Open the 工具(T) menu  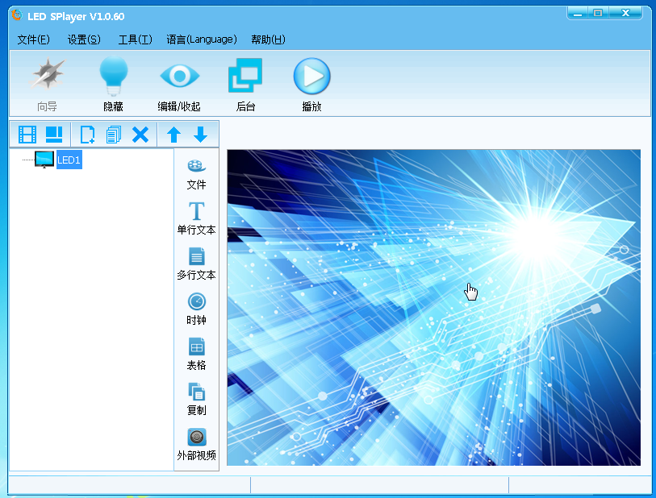pyautogui.click(x=135, y=39)
